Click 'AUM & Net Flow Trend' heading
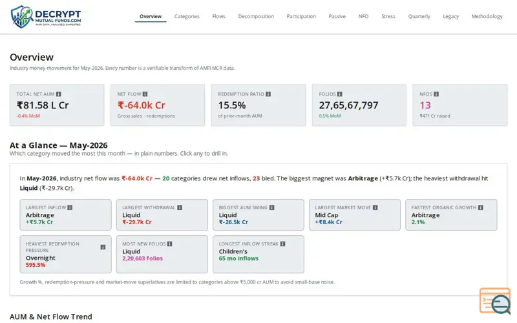 (51, 317)
